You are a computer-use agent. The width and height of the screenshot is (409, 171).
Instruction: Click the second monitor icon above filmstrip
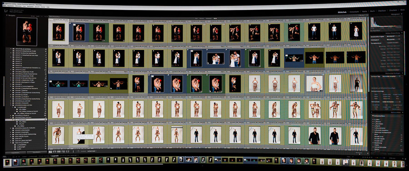[x=9, y=156]
